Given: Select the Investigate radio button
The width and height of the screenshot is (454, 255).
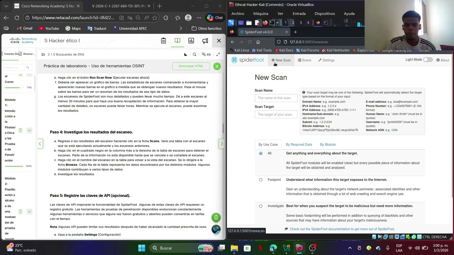Looking at the screenshot, I should pos(261,206).
